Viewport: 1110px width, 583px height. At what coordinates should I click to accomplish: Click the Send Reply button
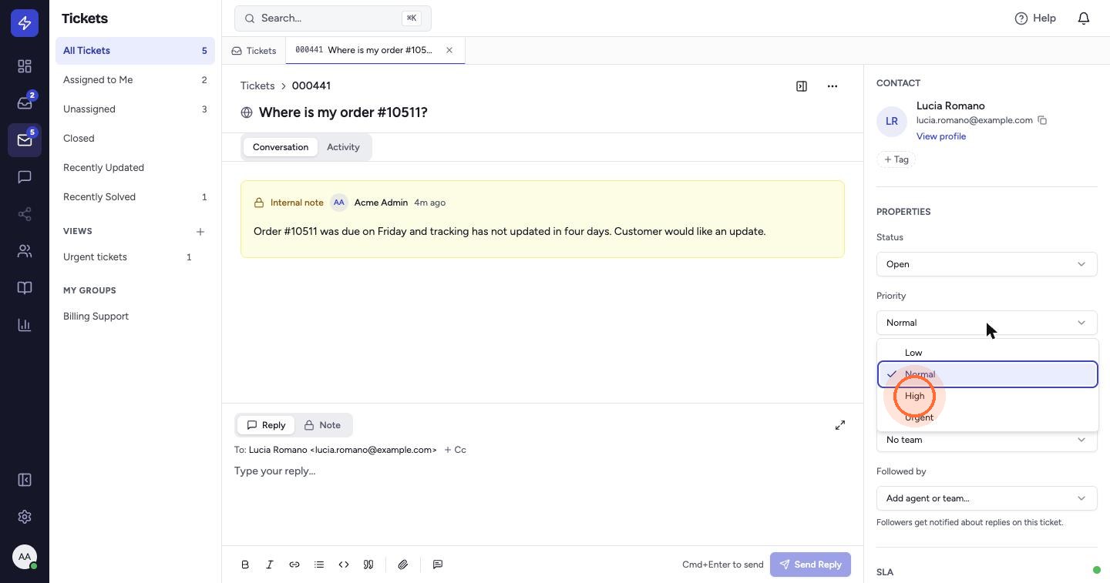(x=810, y=565)
